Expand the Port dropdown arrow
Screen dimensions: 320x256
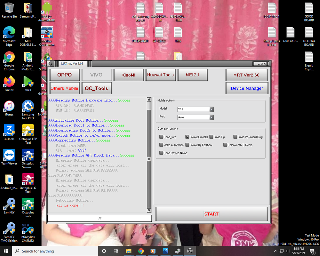click(x=212, y=117)
